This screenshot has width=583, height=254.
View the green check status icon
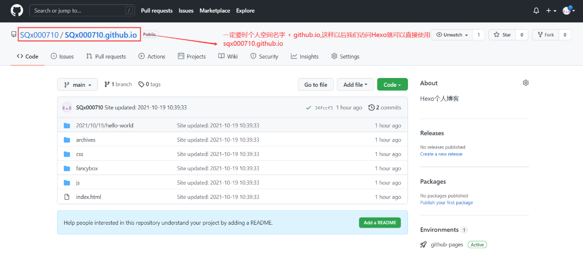308,108
